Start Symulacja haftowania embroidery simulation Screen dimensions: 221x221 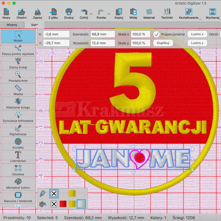click(x=18, y=117)
